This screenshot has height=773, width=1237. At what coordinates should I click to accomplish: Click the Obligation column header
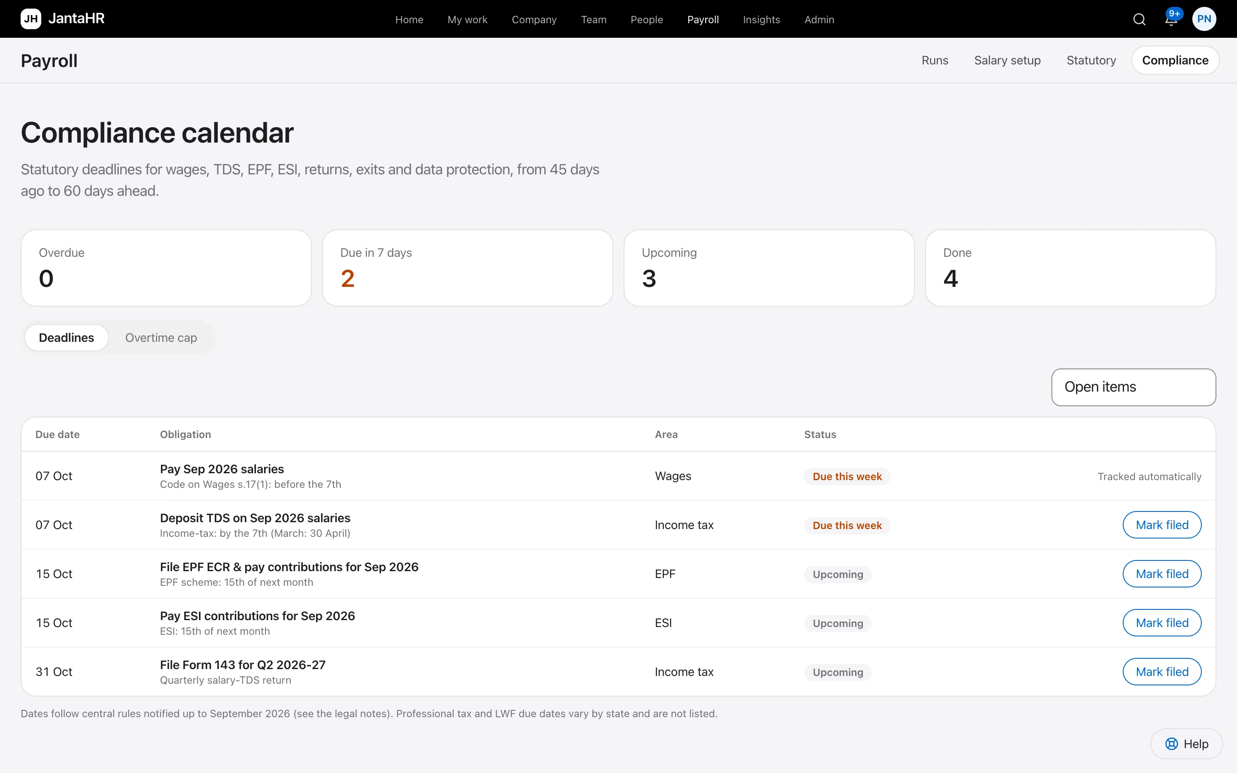(x=185, y=435)
